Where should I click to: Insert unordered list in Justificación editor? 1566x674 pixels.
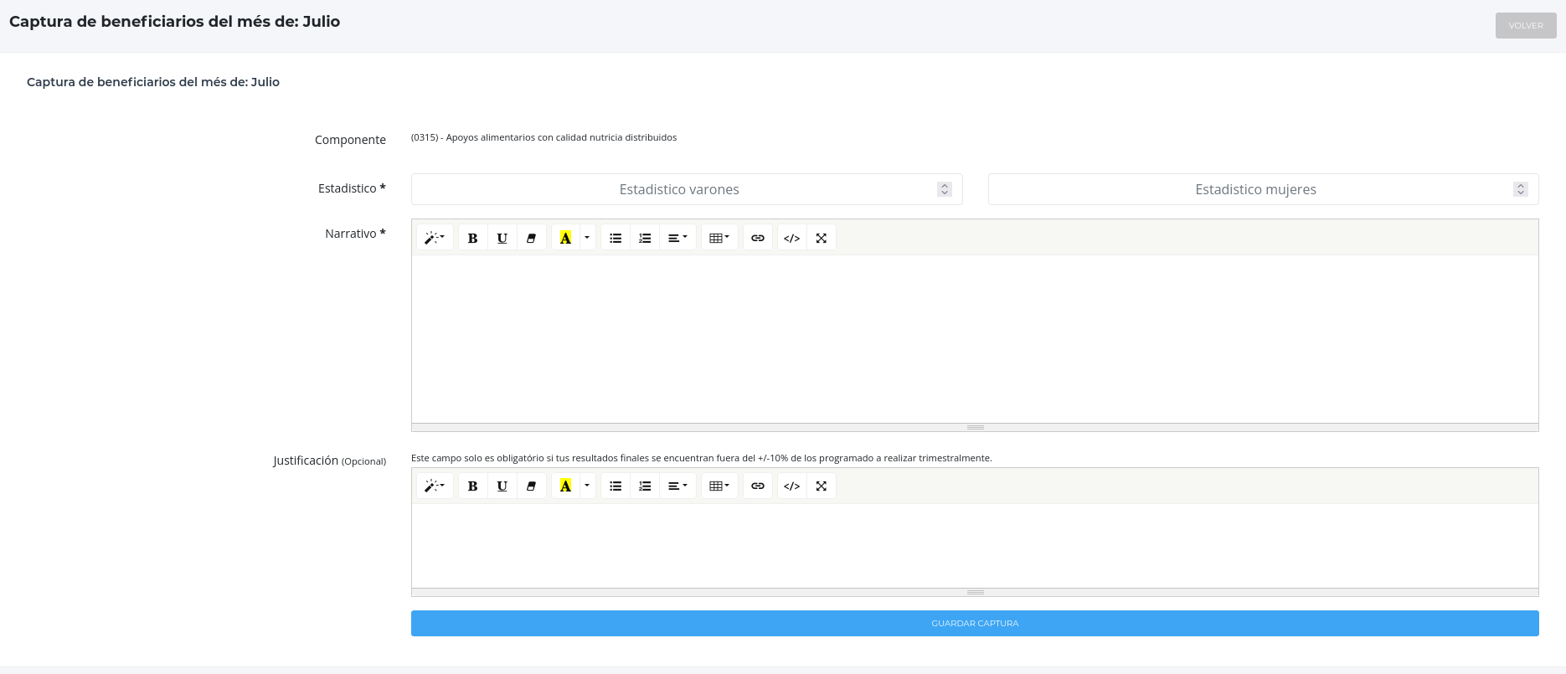(616, 486)
